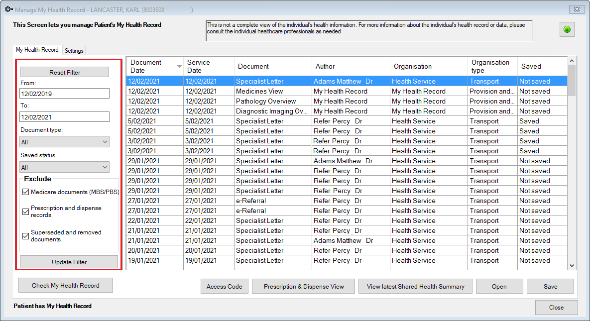Sort by Organisation type column header
The width and height of the screenshot is (590, 321).
coord(492,66)
